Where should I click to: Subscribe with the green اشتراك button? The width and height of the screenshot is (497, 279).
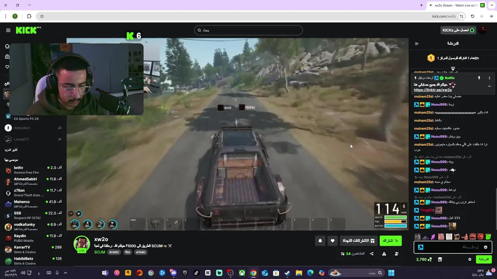[390, 241]
